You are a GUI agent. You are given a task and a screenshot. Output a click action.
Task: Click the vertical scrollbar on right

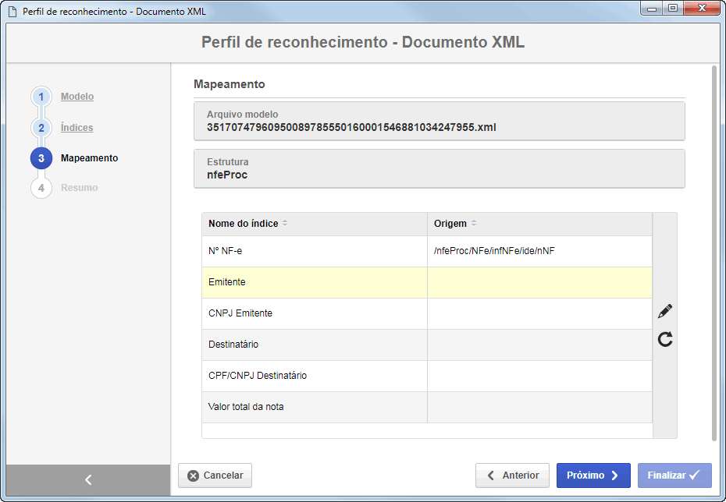coord(714,253)
